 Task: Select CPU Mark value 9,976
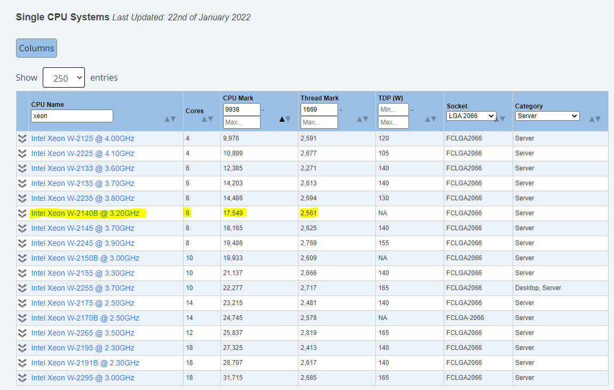pos(231,139)
